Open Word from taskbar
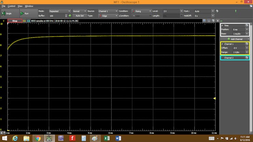253x142 pixels. click(x=118, y=139)
